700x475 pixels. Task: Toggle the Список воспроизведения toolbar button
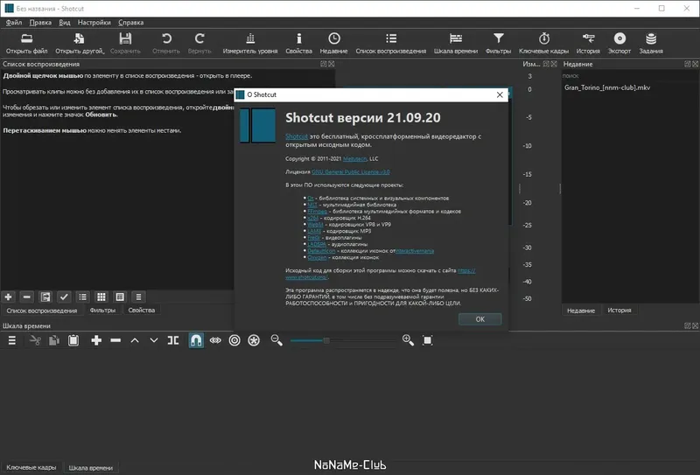[x=391, y=44]
